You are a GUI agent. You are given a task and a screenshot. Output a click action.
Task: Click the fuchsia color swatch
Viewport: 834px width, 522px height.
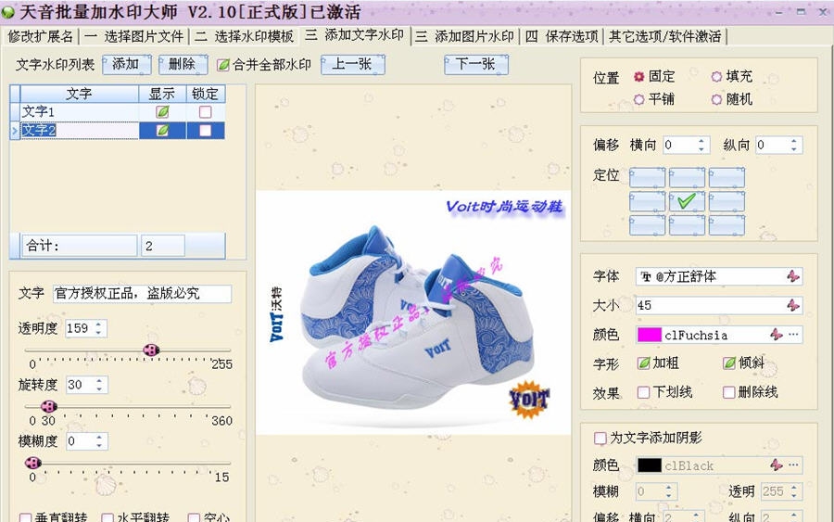point(650,335)
